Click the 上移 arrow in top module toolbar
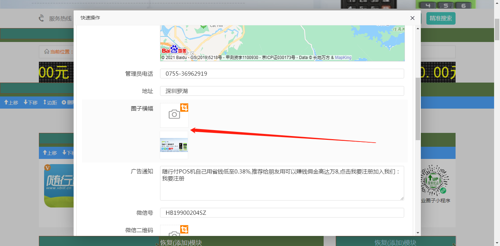This screenshot has height=246, width=500. (x=11, y=103)
